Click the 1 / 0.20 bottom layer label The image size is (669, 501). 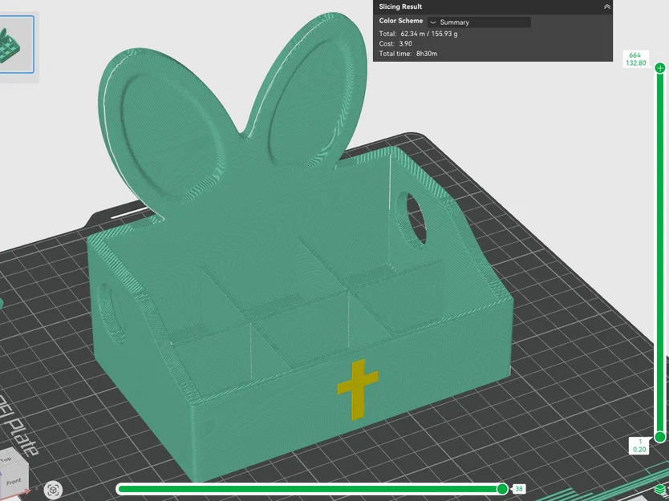point(639,446)
